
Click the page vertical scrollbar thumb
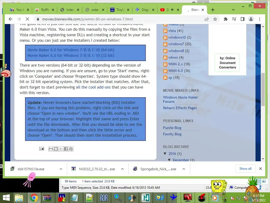point(263,89)
